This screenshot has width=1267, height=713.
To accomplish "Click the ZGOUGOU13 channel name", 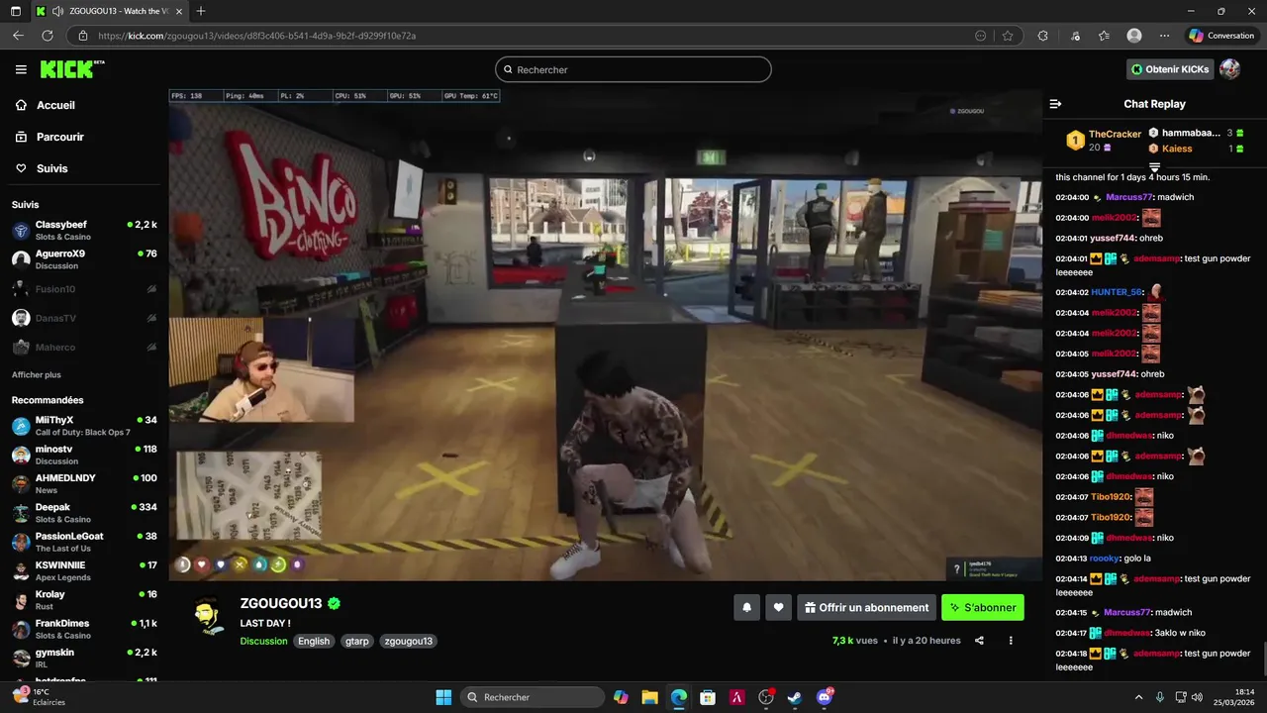I will point(281,603).
